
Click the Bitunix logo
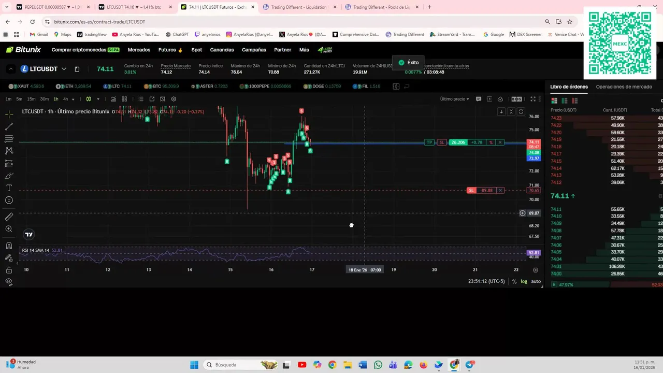click(23, 50)
